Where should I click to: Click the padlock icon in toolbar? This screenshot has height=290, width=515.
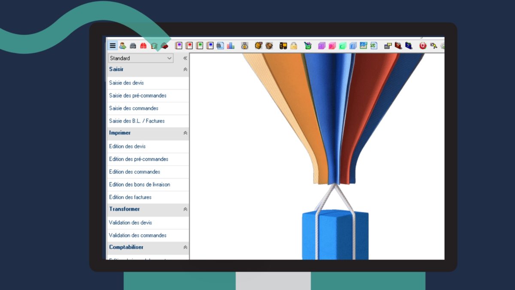294,46
